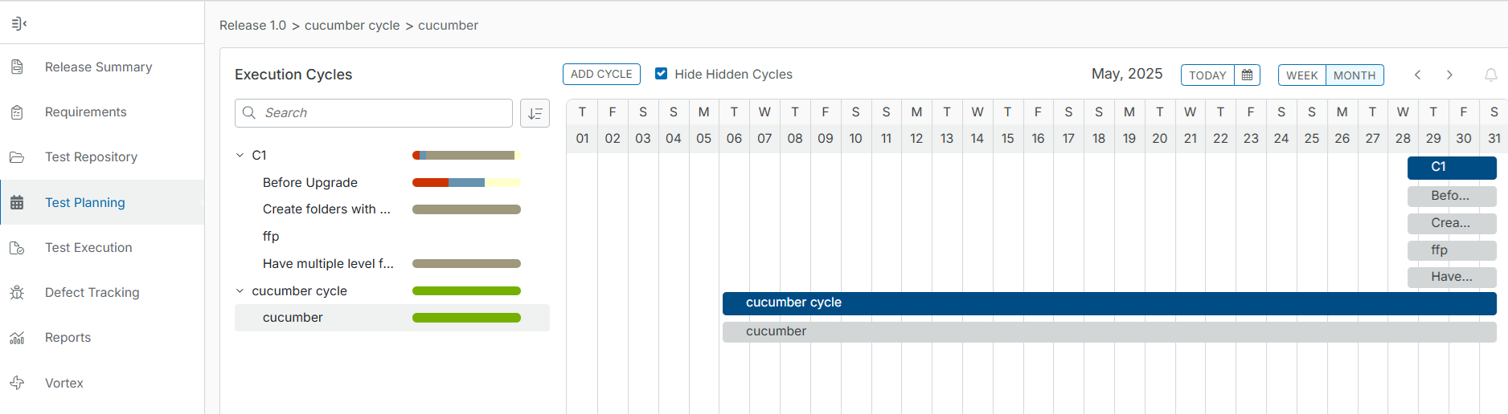
Task: Open Test Execution in sidebar
Action: pyautogui.click(x=88, y=247)
